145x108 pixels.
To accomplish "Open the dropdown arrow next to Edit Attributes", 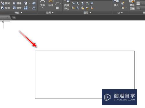I will tap(126, 8).
